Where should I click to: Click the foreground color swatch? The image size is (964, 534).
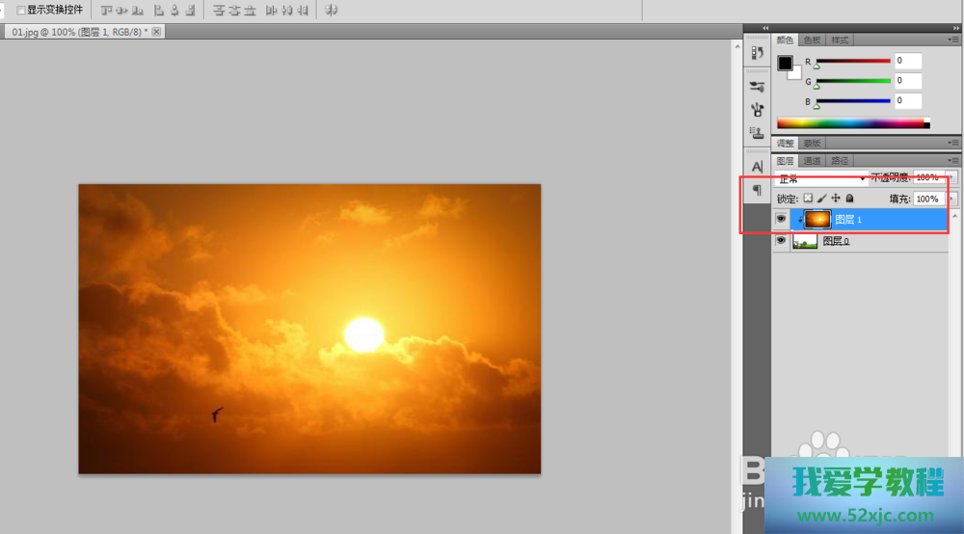click(785, 64)
